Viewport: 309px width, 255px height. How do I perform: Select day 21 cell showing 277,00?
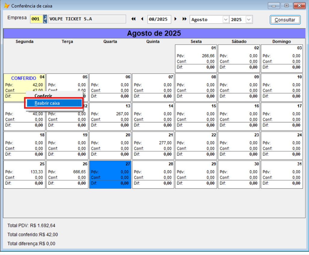[x=153, y=146]
